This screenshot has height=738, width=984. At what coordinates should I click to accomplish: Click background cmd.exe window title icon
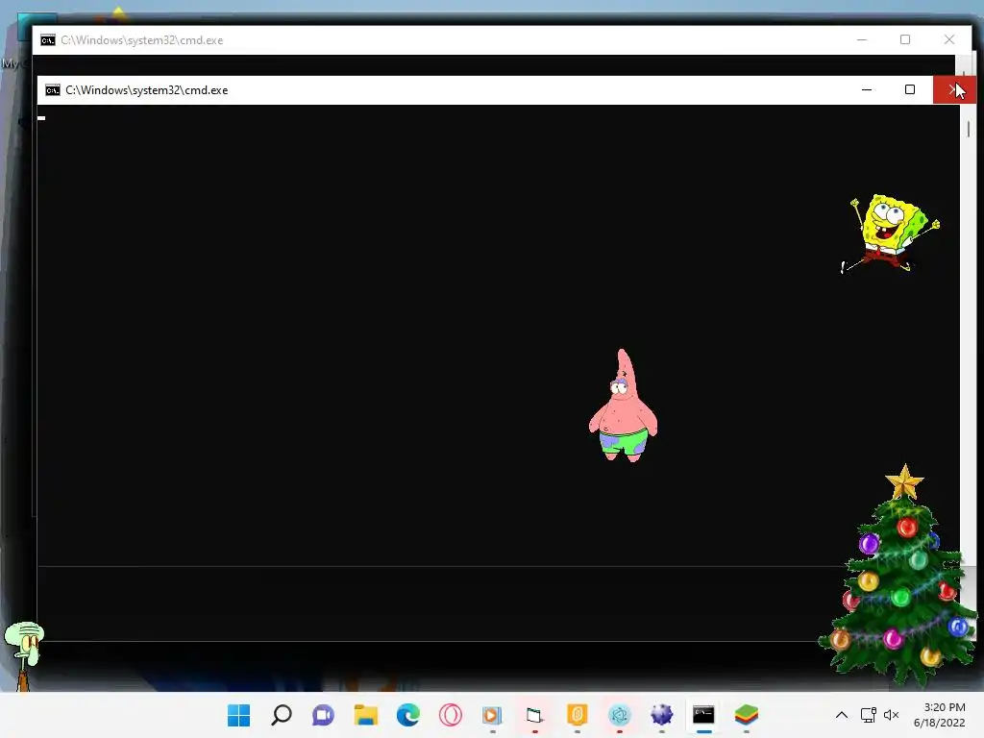click(x=48, y=40)
